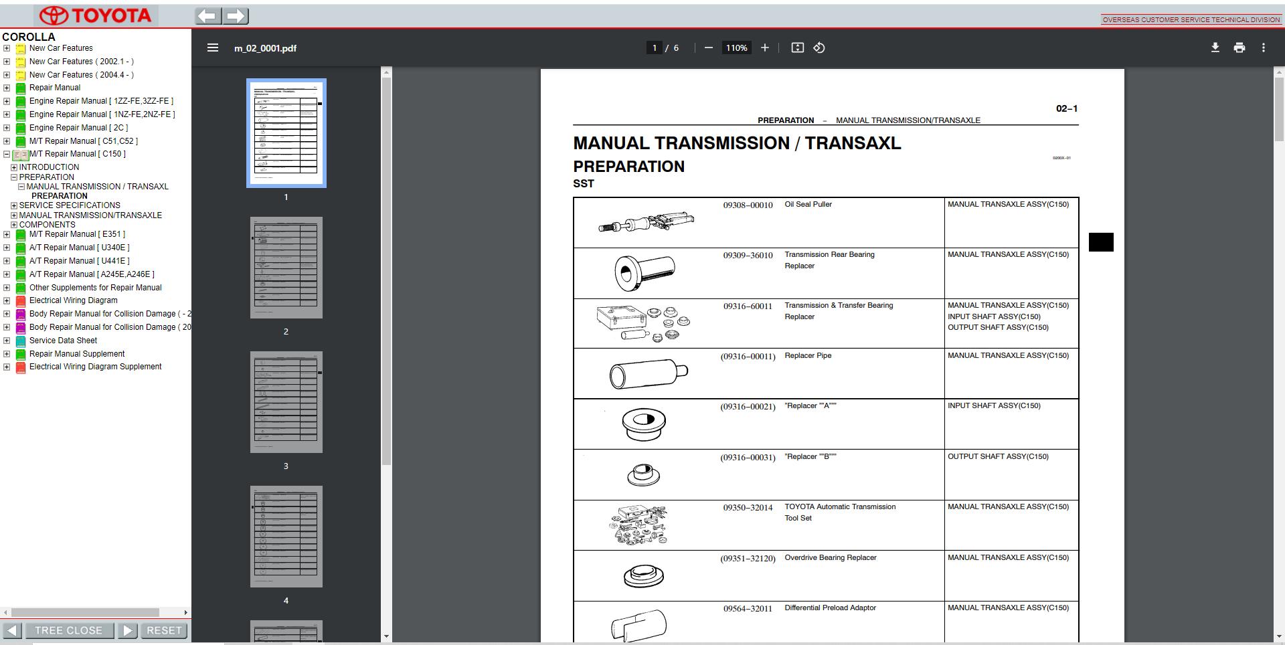Go back with the left arrow button
This screenshot has width=1285, height=645.
click(x=208, y=15)
